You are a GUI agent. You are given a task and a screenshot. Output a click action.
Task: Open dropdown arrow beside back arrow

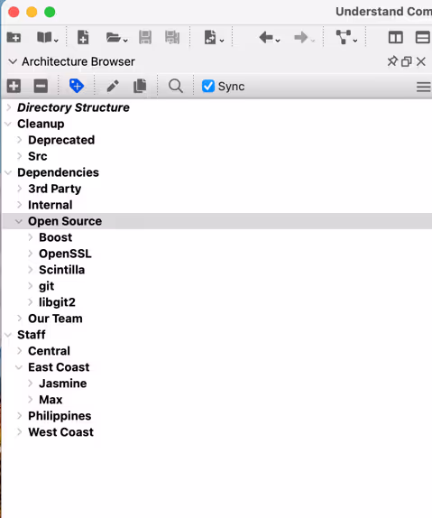point(278,41)
